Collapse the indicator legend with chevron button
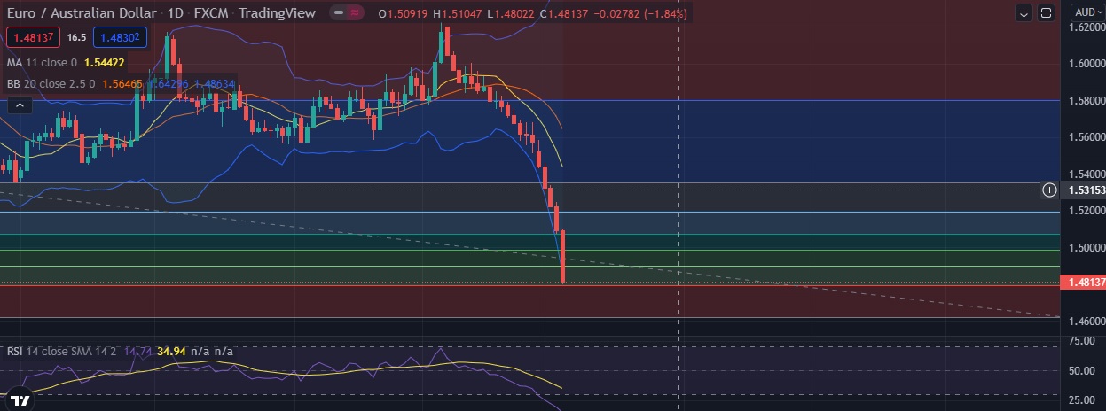1106x411 pixels. (x=20, y=105)
